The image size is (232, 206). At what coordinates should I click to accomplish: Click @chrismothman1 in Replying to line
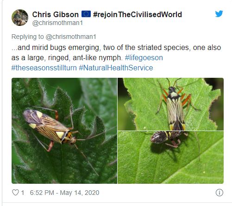[71, 37]
